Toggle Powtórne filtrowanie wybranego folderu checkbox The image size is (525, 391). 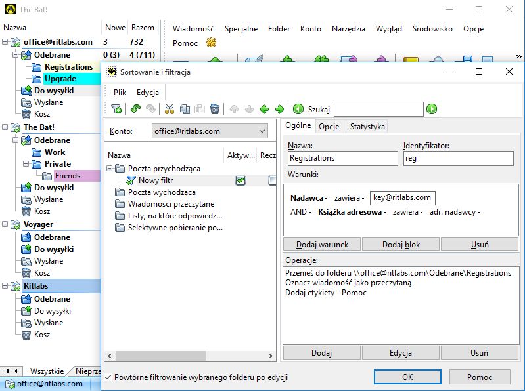click(108, 377)
